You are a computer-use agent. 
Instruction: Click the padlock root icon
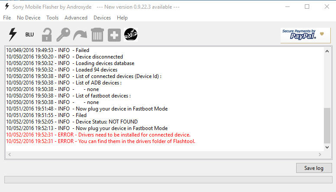coord(47,35)
